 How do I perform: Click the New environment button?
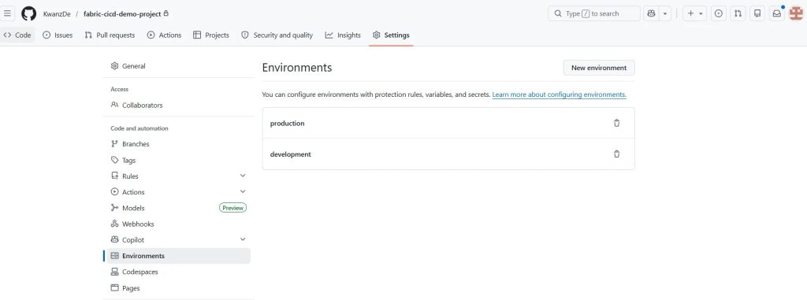tap(599, 68)
